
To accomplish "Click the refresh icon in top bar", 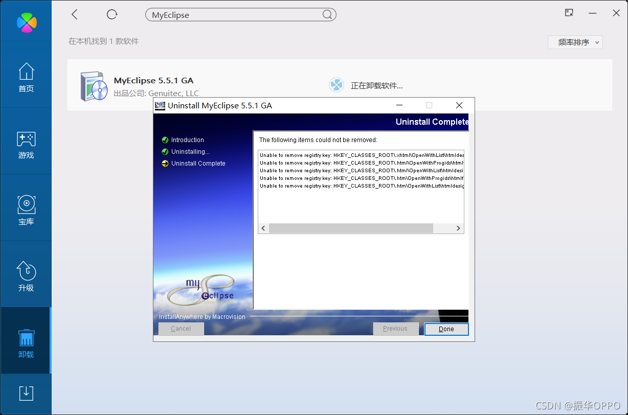I will click(112, 14).
